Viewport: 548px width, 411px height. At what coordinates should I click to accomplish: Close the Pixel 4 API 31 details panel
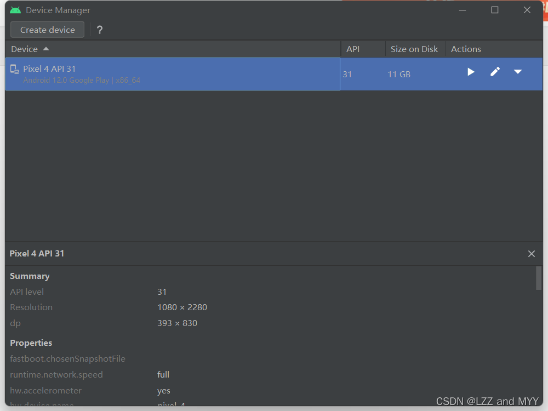pos(531,254)
